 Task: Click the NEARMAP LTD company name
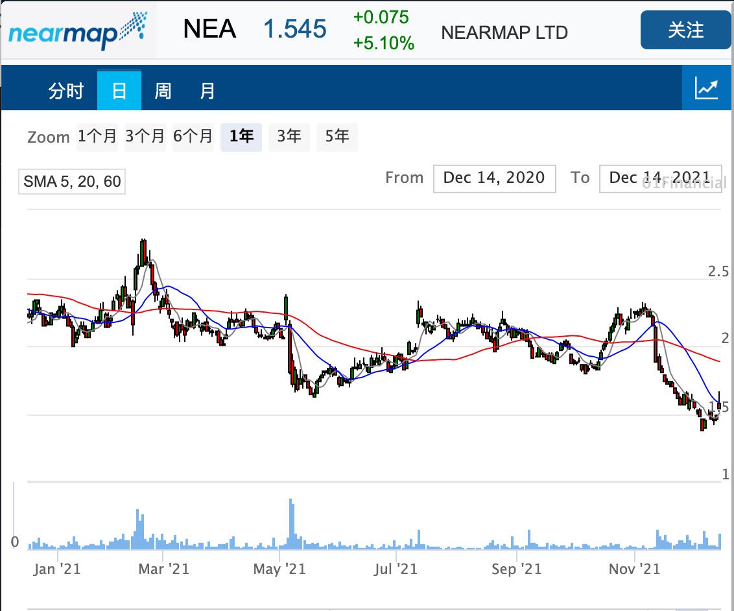[504, 33]
